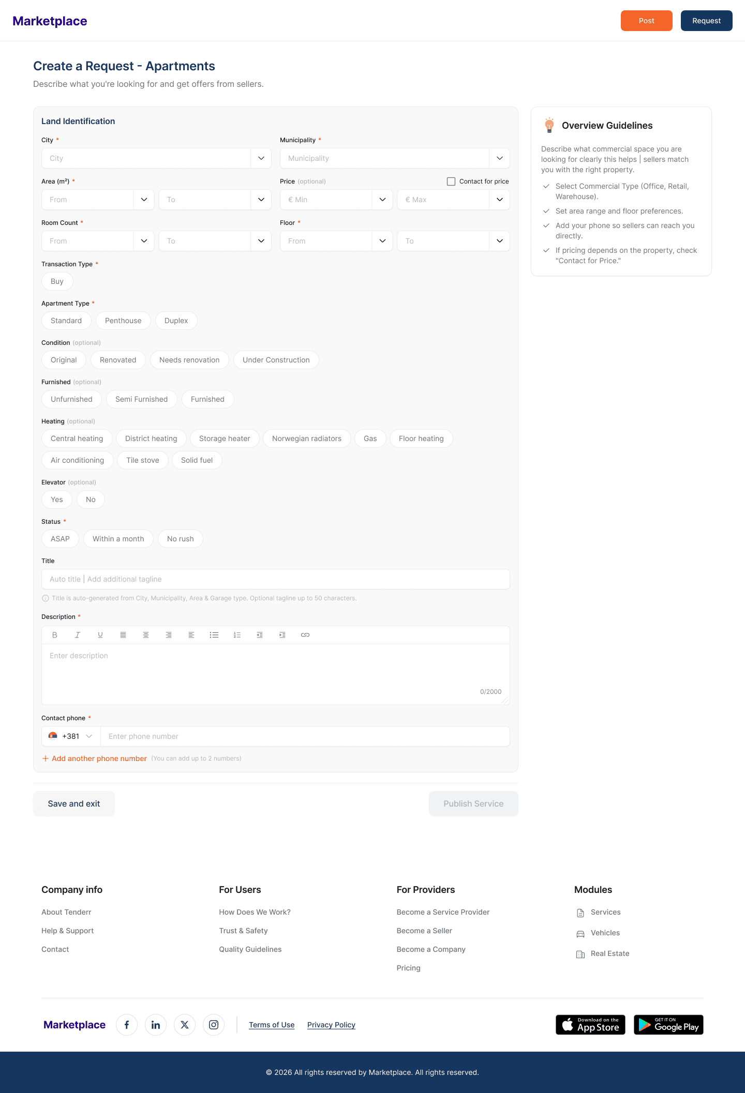Viewport: 745px width, 1093px height.
Task: Choose Renovated condition
Action: [x=118, y=360]
